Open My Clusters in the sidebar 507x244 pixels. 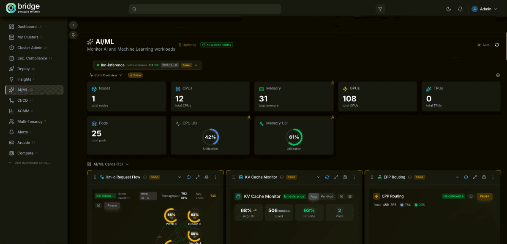point(34,37)
